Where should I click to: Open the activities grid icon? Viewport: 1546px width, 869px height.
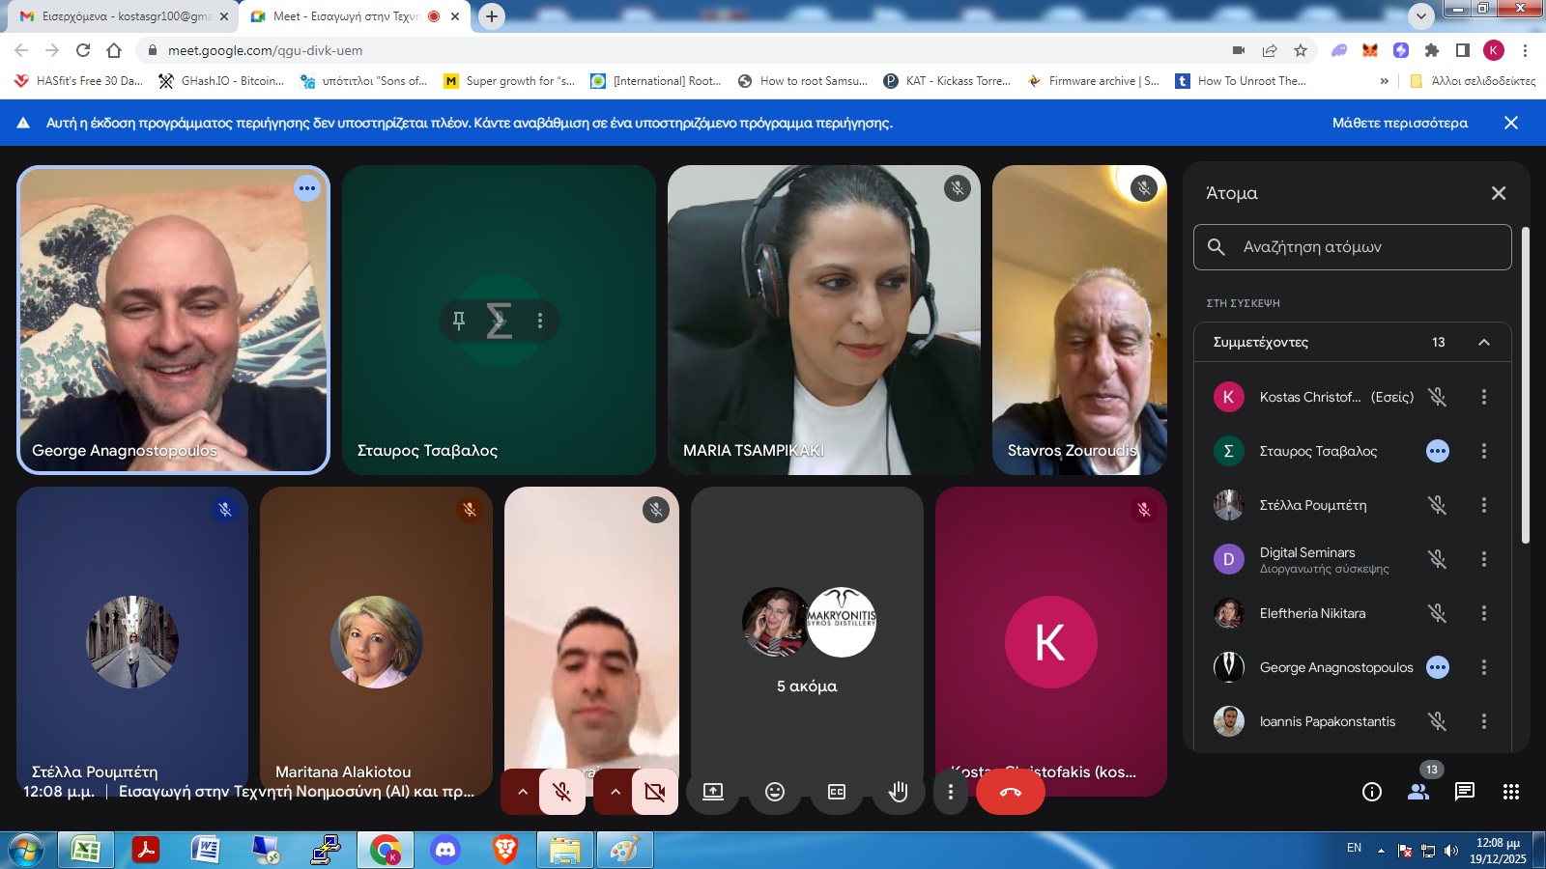[x=1511, y=792]
